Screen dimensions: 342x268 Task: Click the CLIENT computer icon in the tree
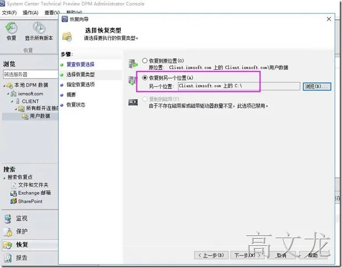coord(18,101)
